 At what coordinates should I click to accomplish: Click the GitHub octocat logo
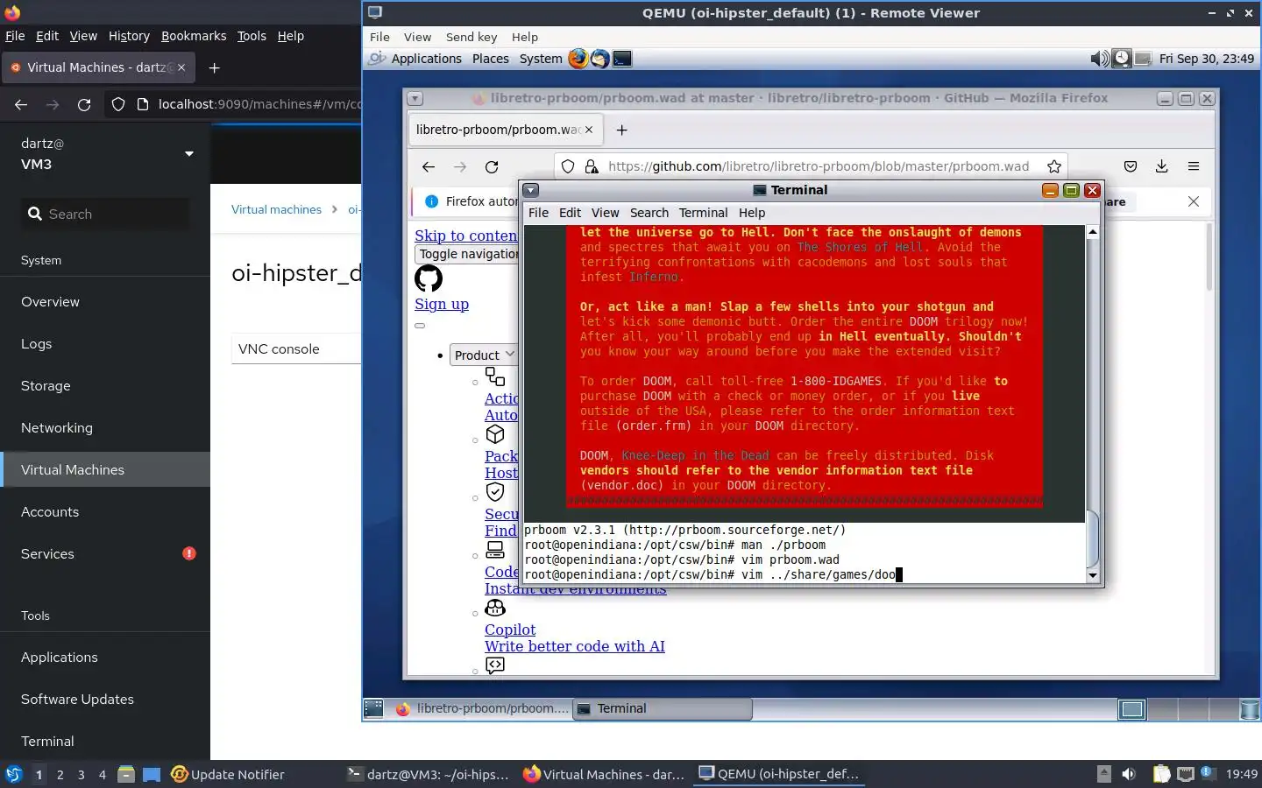pyautogui.click(x=429, y=278)
